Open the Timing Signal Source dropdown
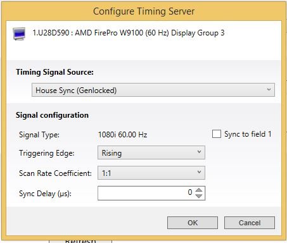The image size is (287, 243). [x=153, y=90]
